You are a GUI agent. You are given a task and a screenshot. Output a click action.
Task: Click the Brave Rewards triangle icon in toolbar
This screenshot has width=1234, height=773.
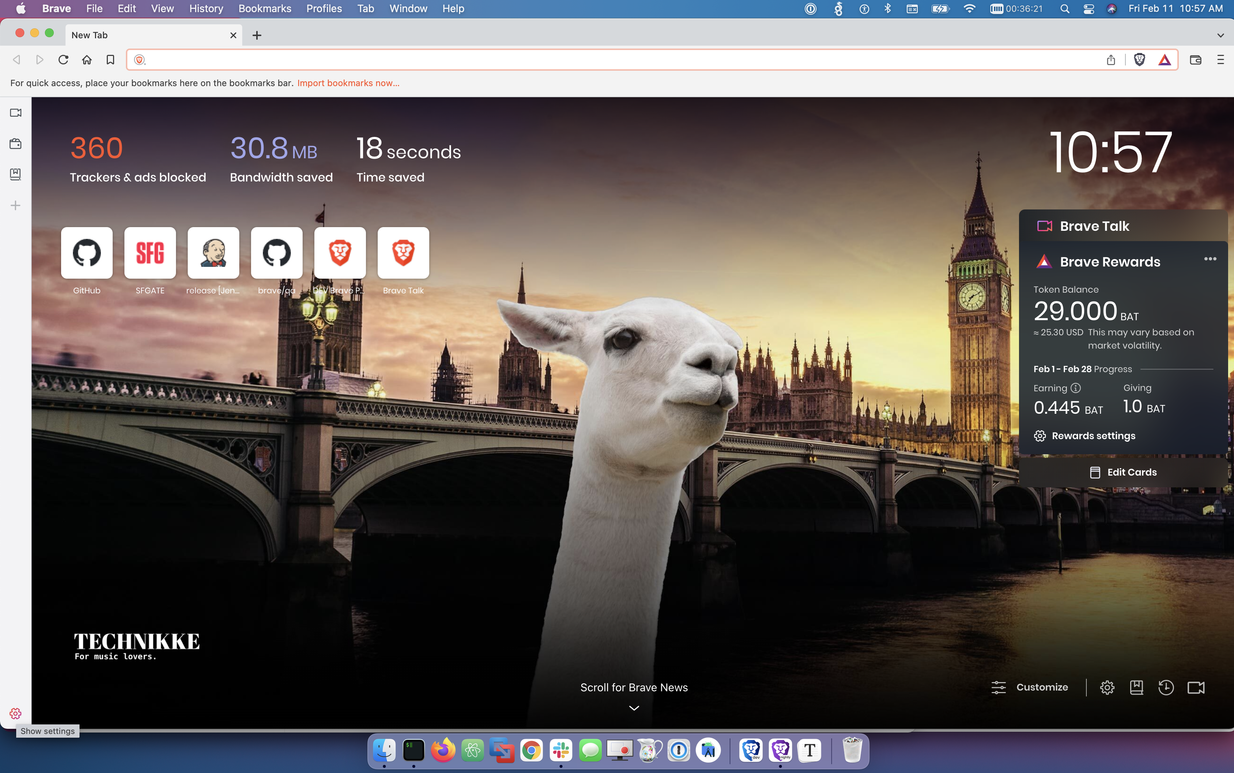point(1164,60)
